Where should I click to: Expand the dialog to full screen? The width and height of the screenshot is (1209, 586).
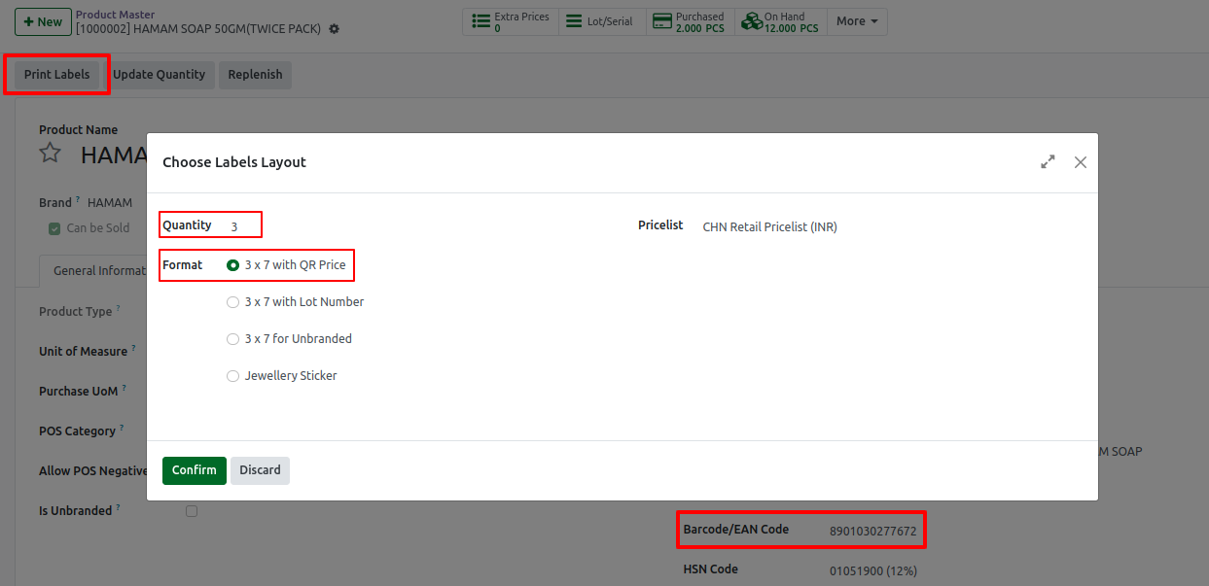point(1048,162)
